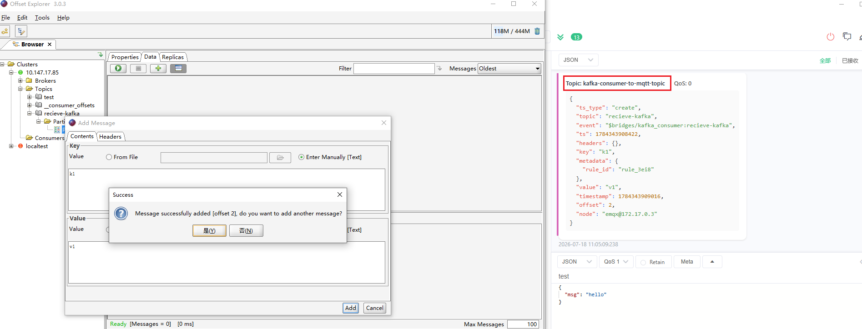Open the QoS 1 dropdown
Viewport: 862px width, 329px height.
[616, 262]
